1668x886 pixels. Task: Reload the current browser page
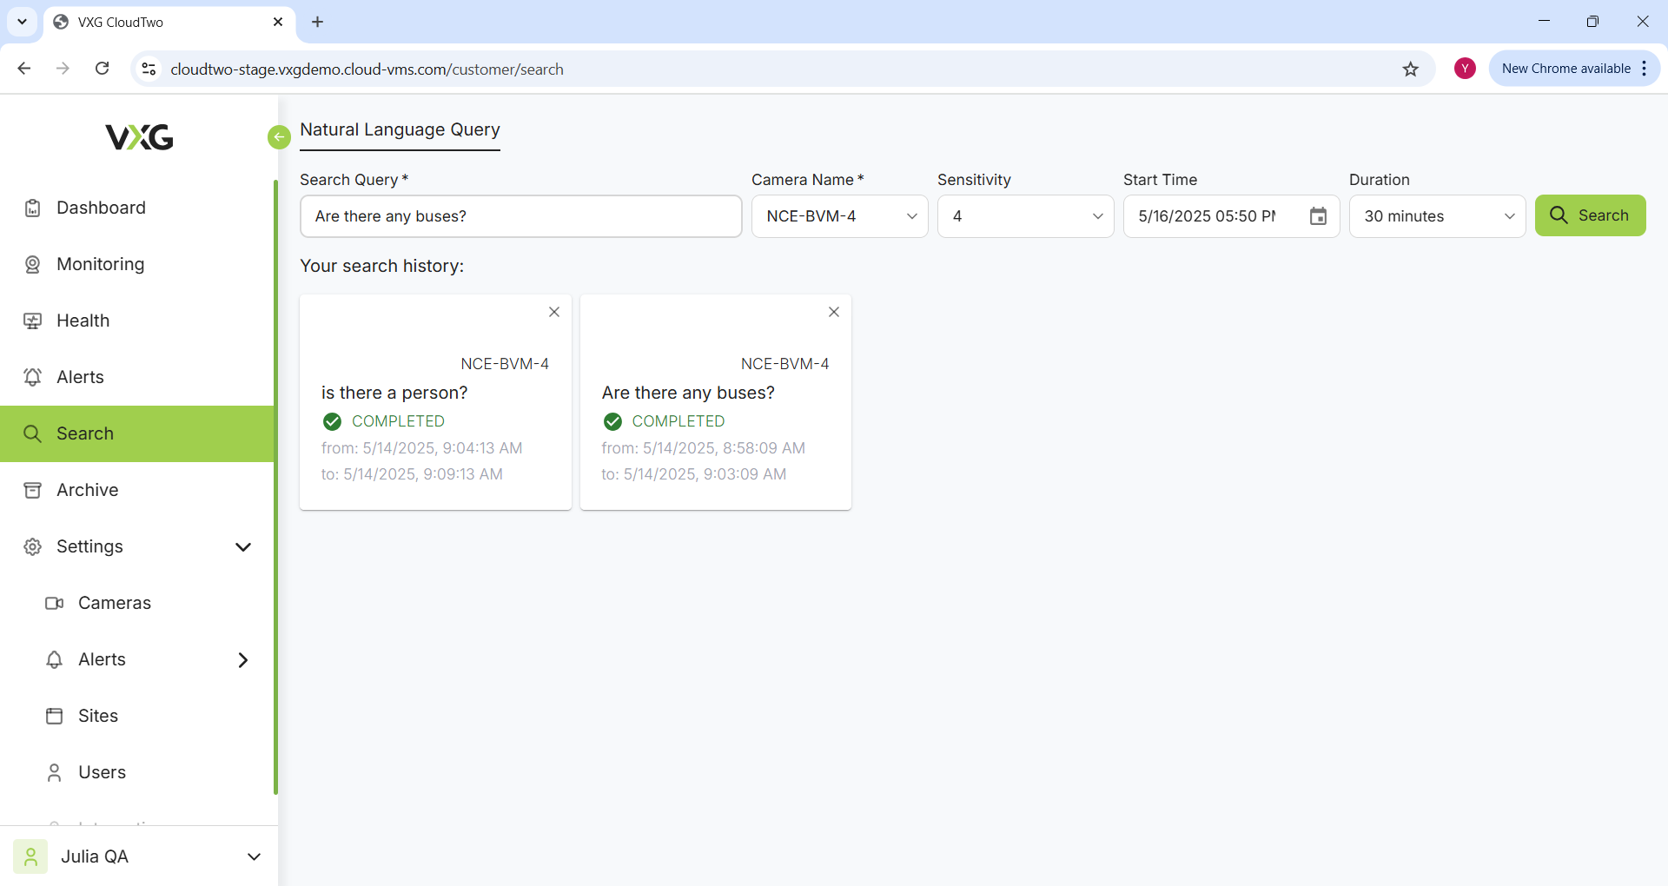(x=103, y=69)
